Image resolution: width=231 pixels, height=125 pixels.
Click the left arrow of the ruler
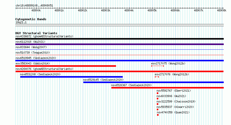click(x=16, y=8)
